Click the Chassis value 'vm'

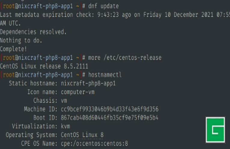point(64,100)
